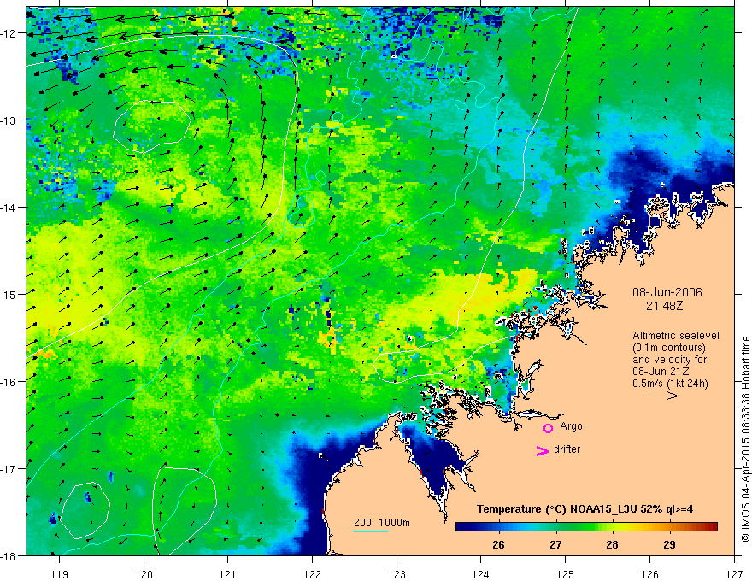Click the color bar label 26
This screenshot has width=752, height=581.
tap(498, 544)
